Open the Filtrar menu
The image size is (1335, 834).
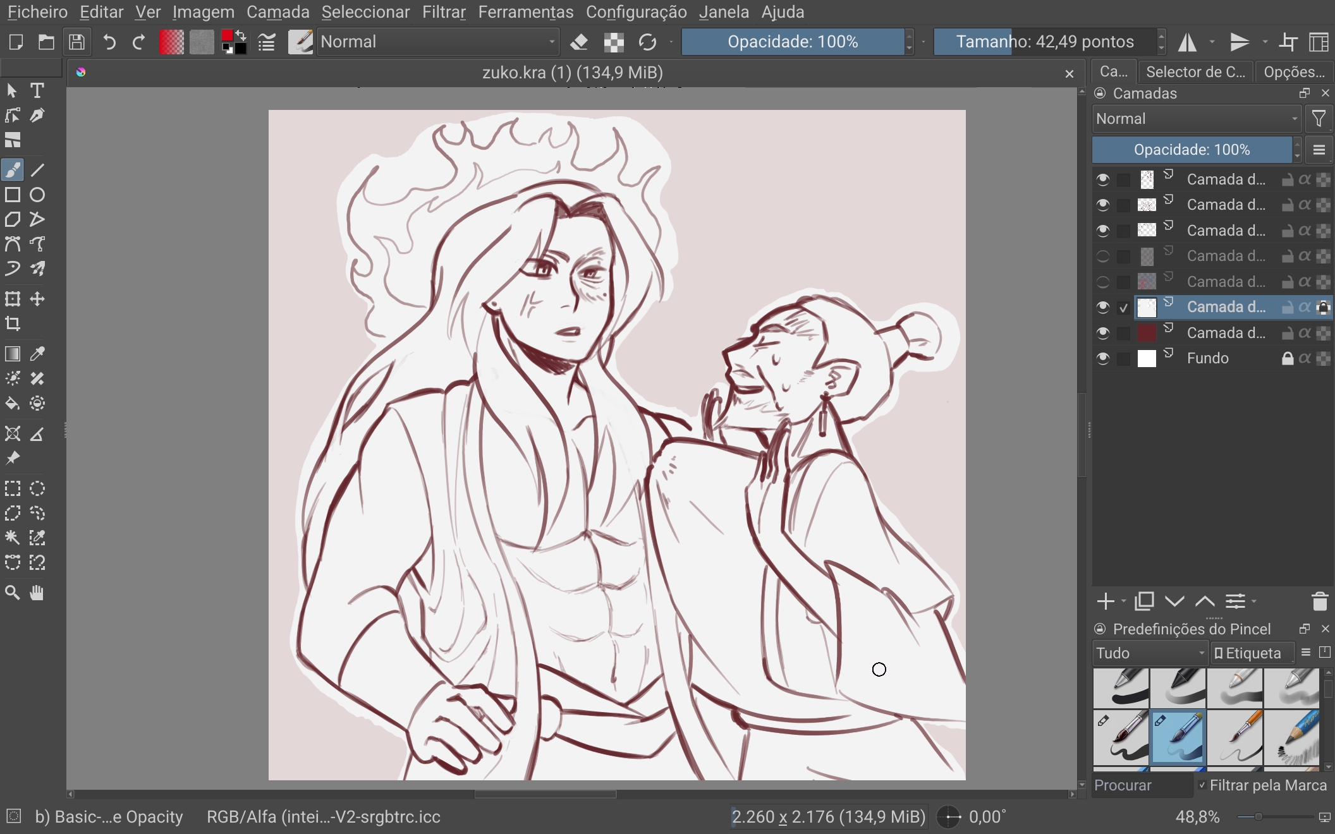coord(444,12)
